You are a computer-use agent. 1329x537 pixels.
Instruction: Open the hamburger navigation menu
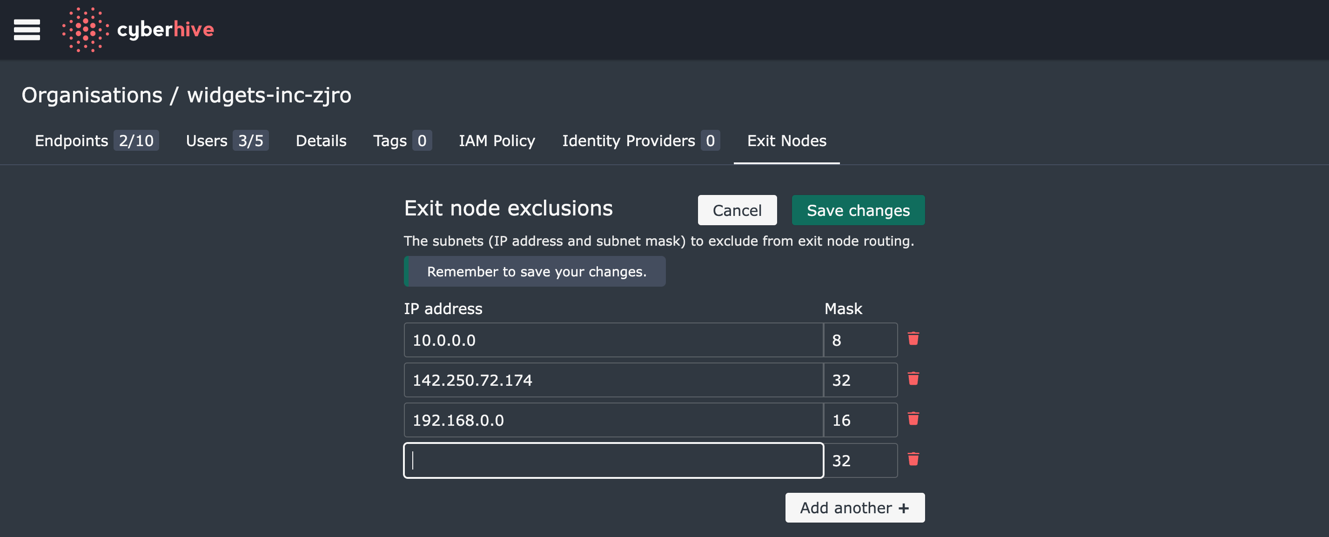tap(27, 29)
